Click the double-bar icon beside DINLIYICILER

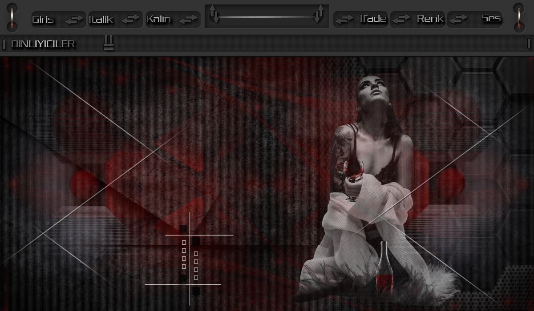(x=109, y=43)
